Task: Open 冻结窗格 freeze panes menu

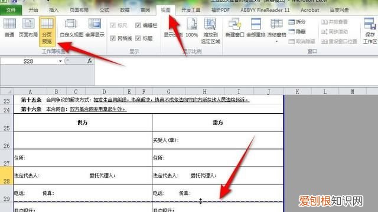Action: [x=276, y=30]
